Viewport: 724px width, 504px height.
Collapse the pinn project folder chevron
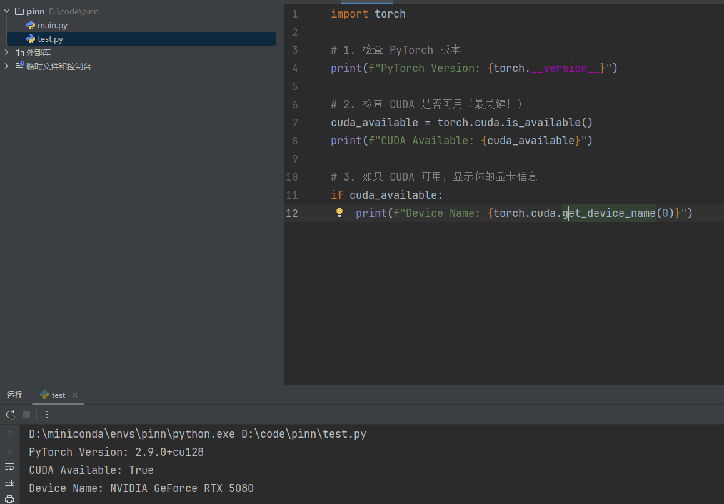coord(7,11)
